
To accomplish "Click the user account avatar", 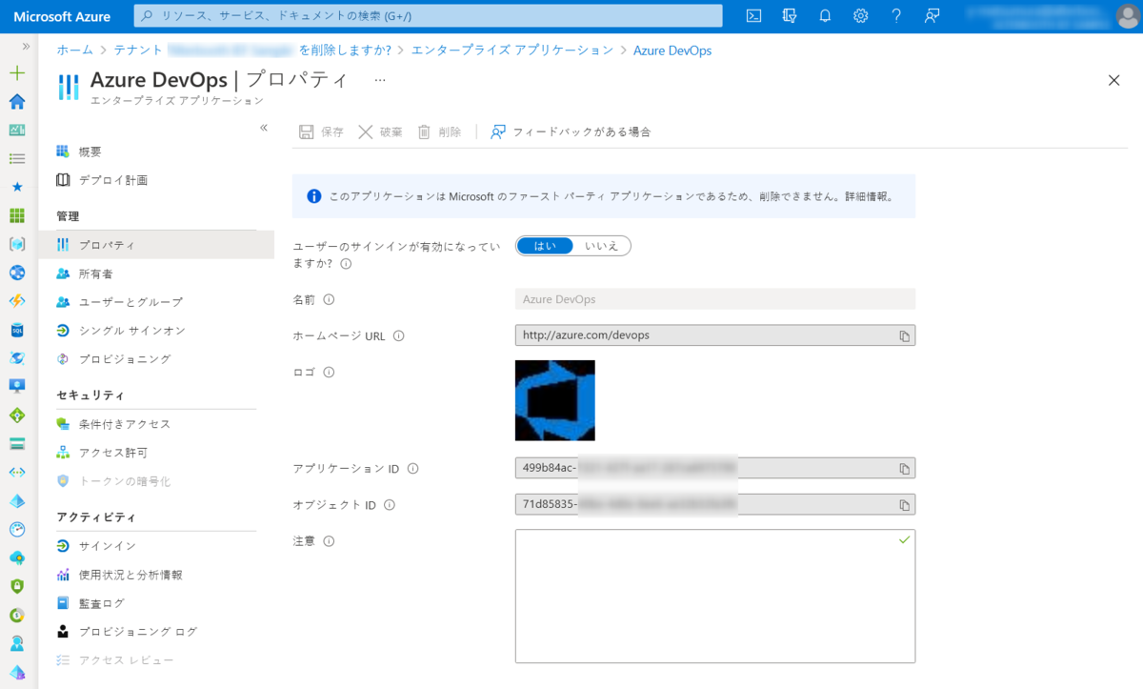I will (x=1126, y=16).
